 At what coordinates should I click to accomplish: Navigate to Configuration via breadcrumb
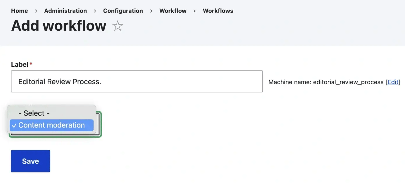123,11
